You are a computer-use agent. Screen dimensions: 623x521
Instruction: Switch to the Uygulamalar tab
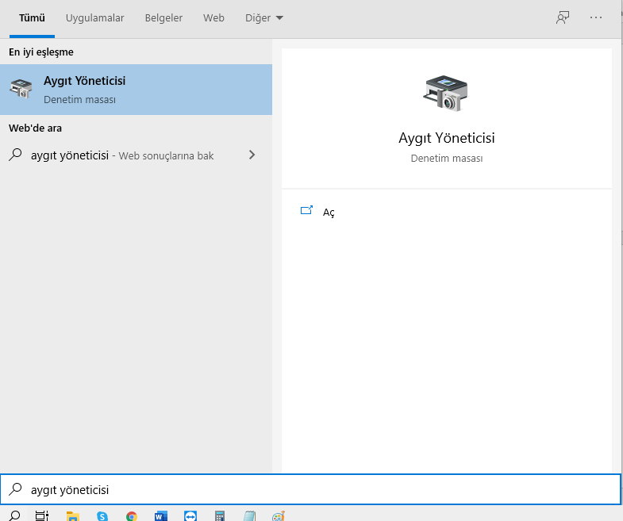[x=96, y=17]
